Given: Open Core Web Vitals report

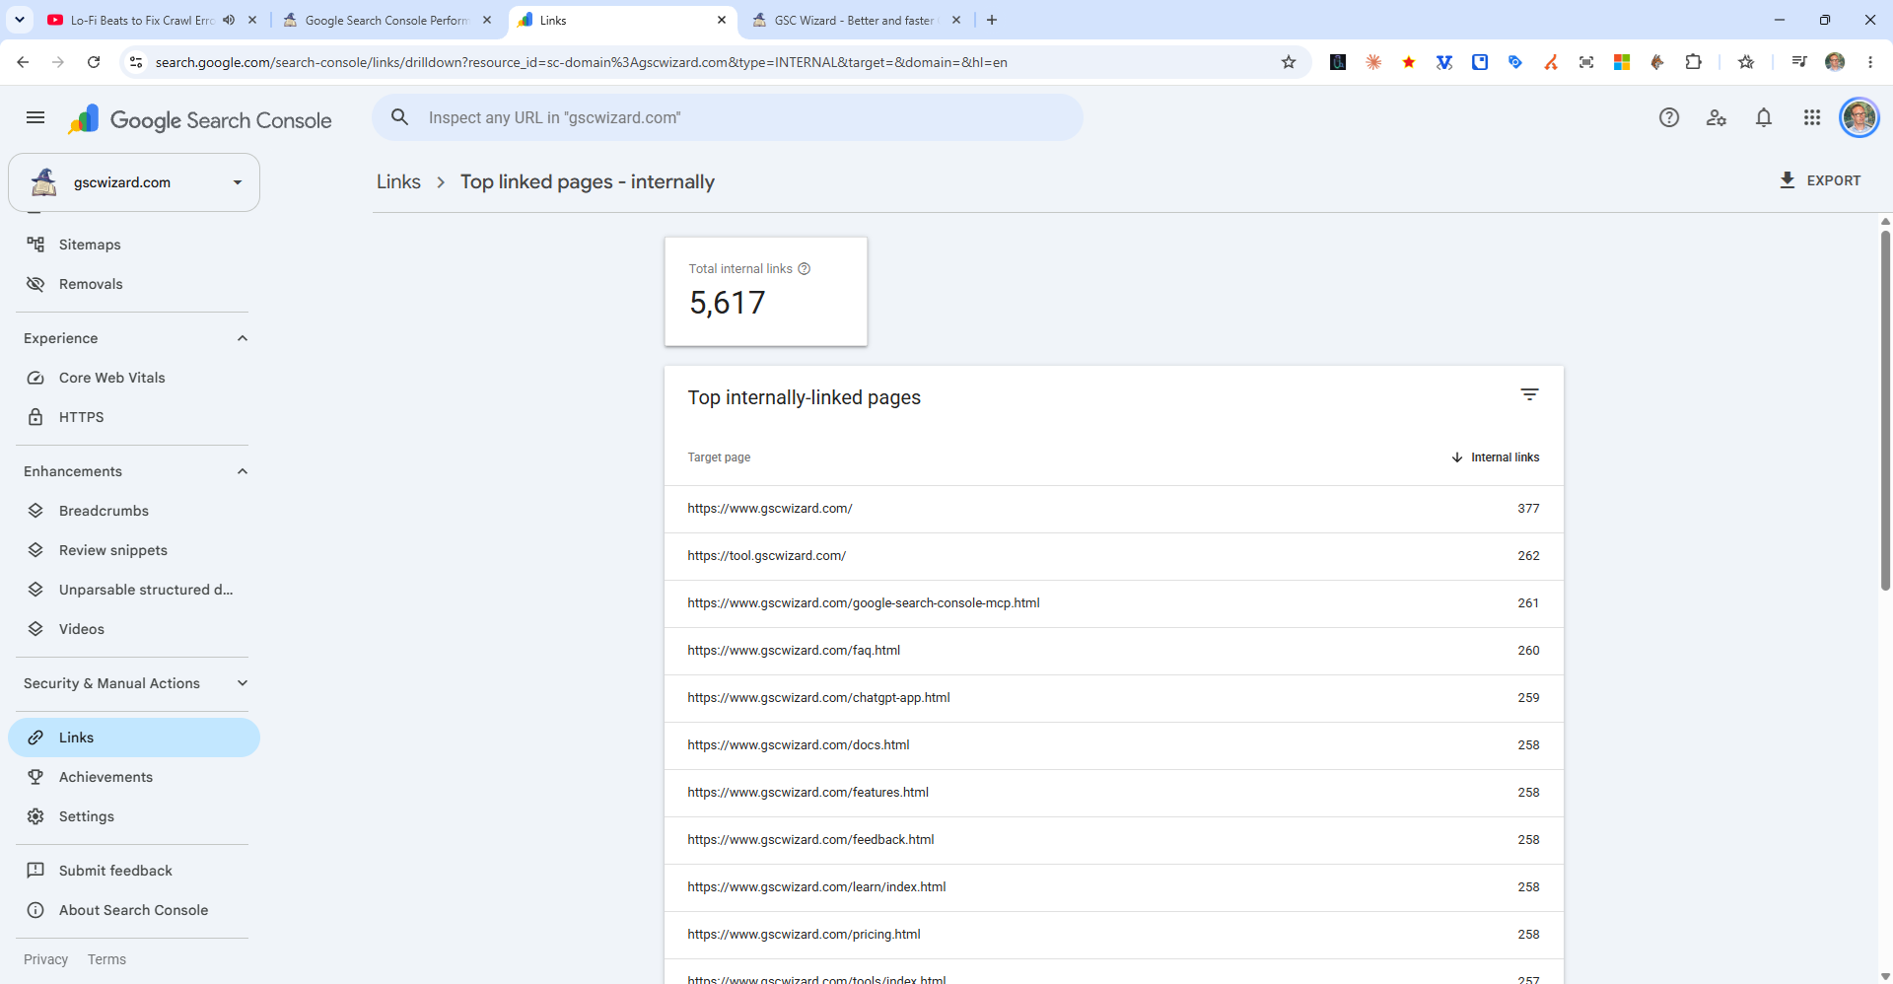Looking at the screenshot, I should coord(134,378).
